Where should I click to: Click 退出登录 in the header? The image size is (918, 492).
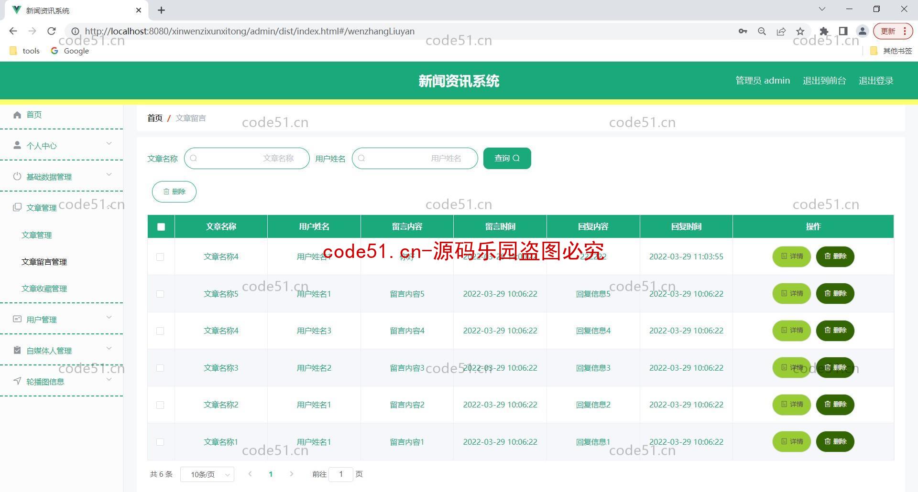pos(876,81)
